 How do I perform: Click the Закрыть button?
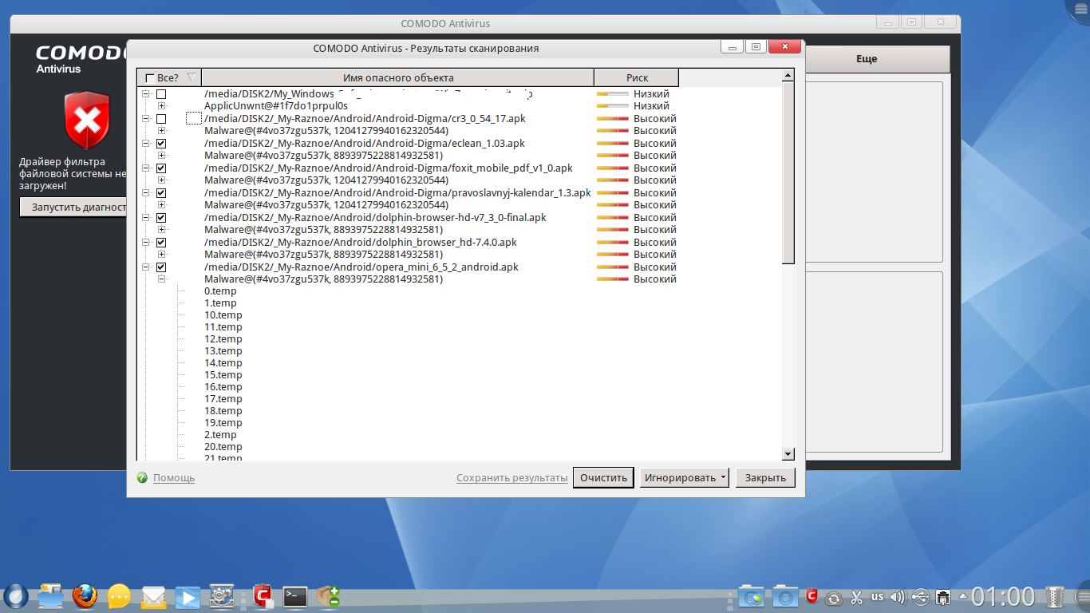click(x=766, y=477)
